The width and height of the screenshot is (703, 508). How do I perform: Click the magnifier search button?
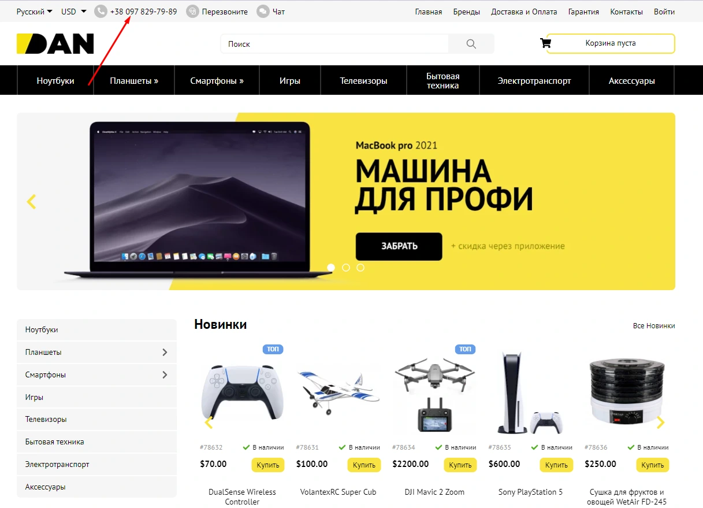[x=471, y=44]
